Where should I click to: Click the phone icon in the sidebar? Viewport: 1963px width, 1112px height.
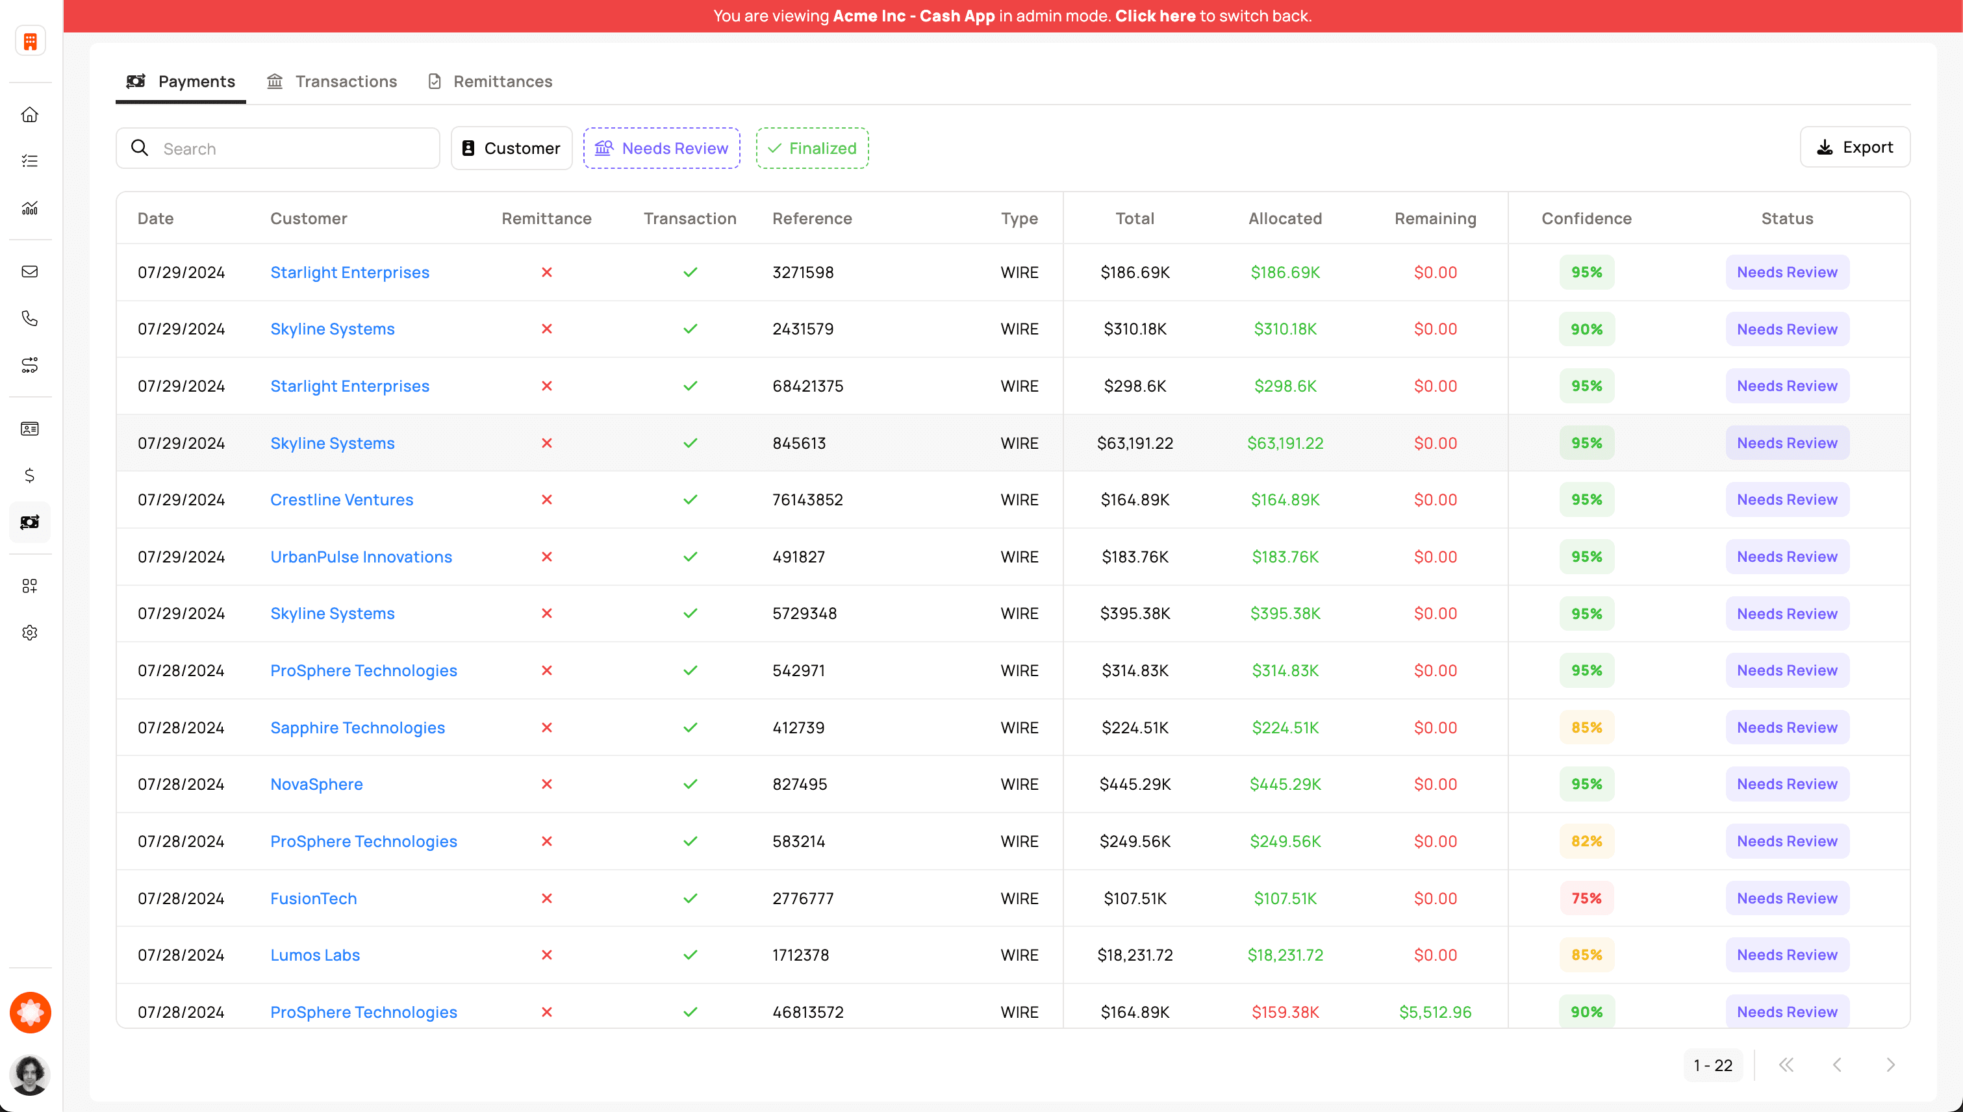(x=30, y=318)
